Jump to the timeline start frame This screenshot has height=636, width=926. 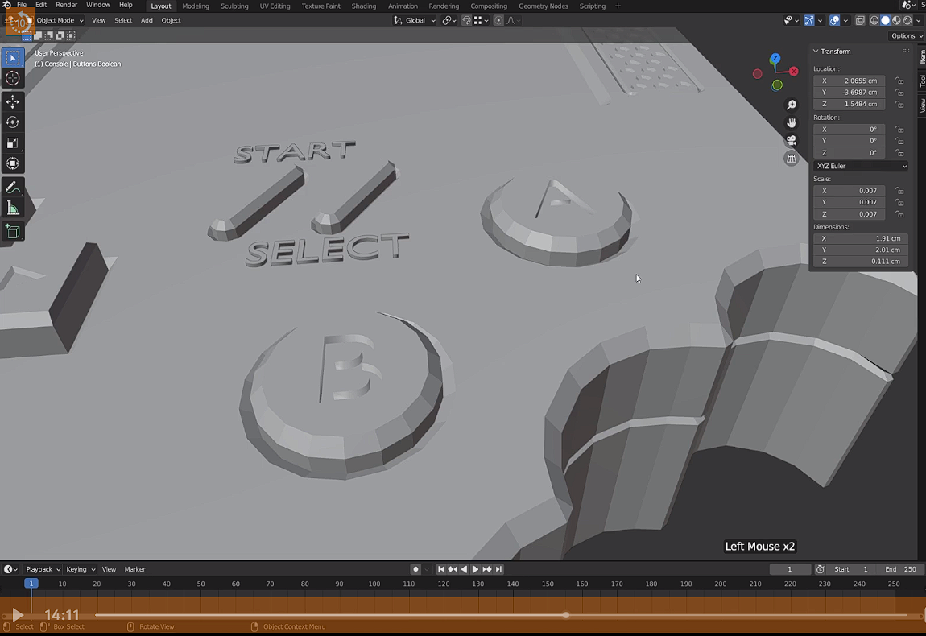coord(440,569)
